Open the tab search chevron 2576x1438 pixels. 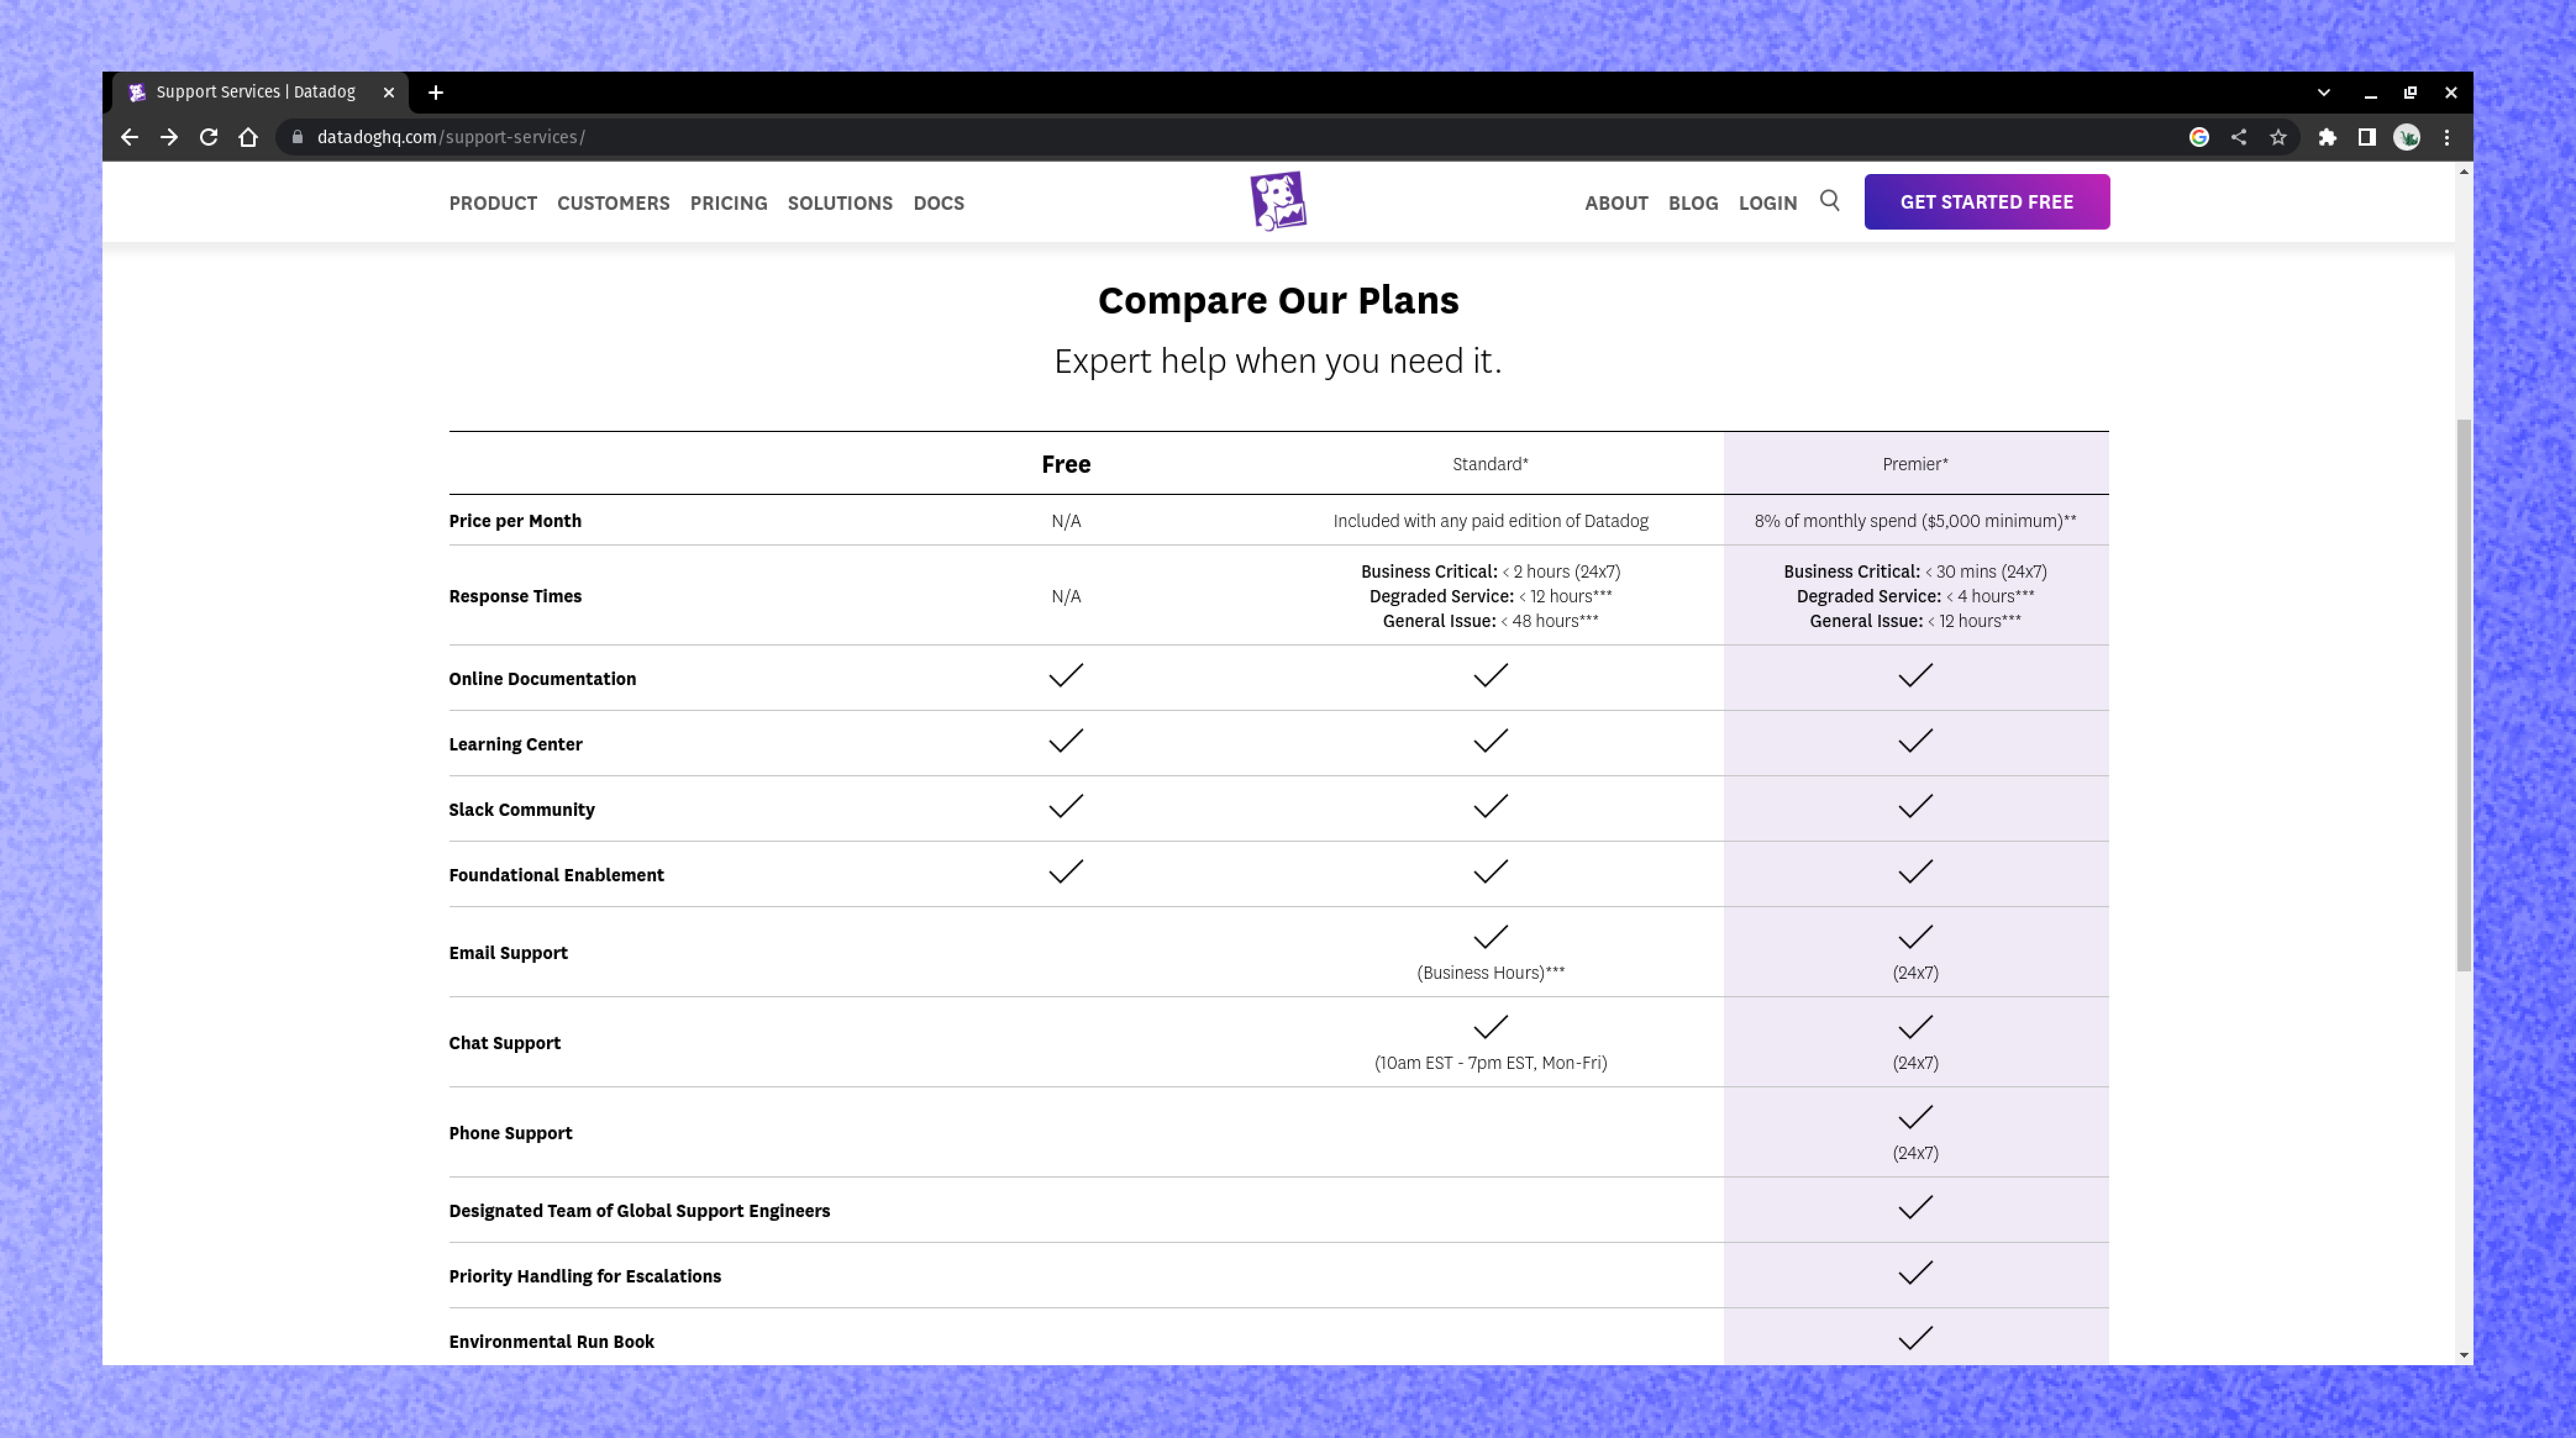2323,92
